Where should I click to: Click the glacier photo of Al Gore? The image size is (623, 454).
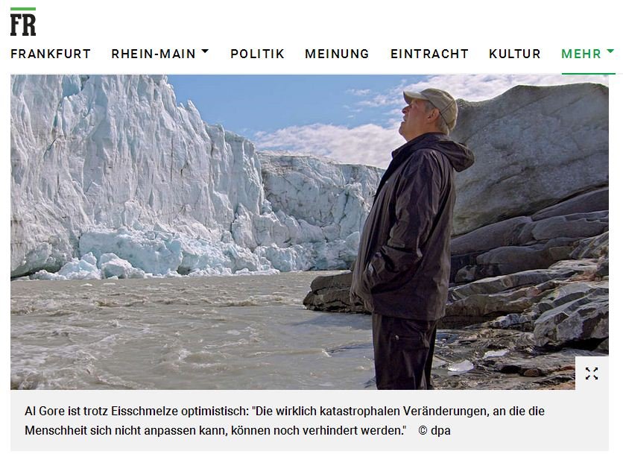click(309, 232)
